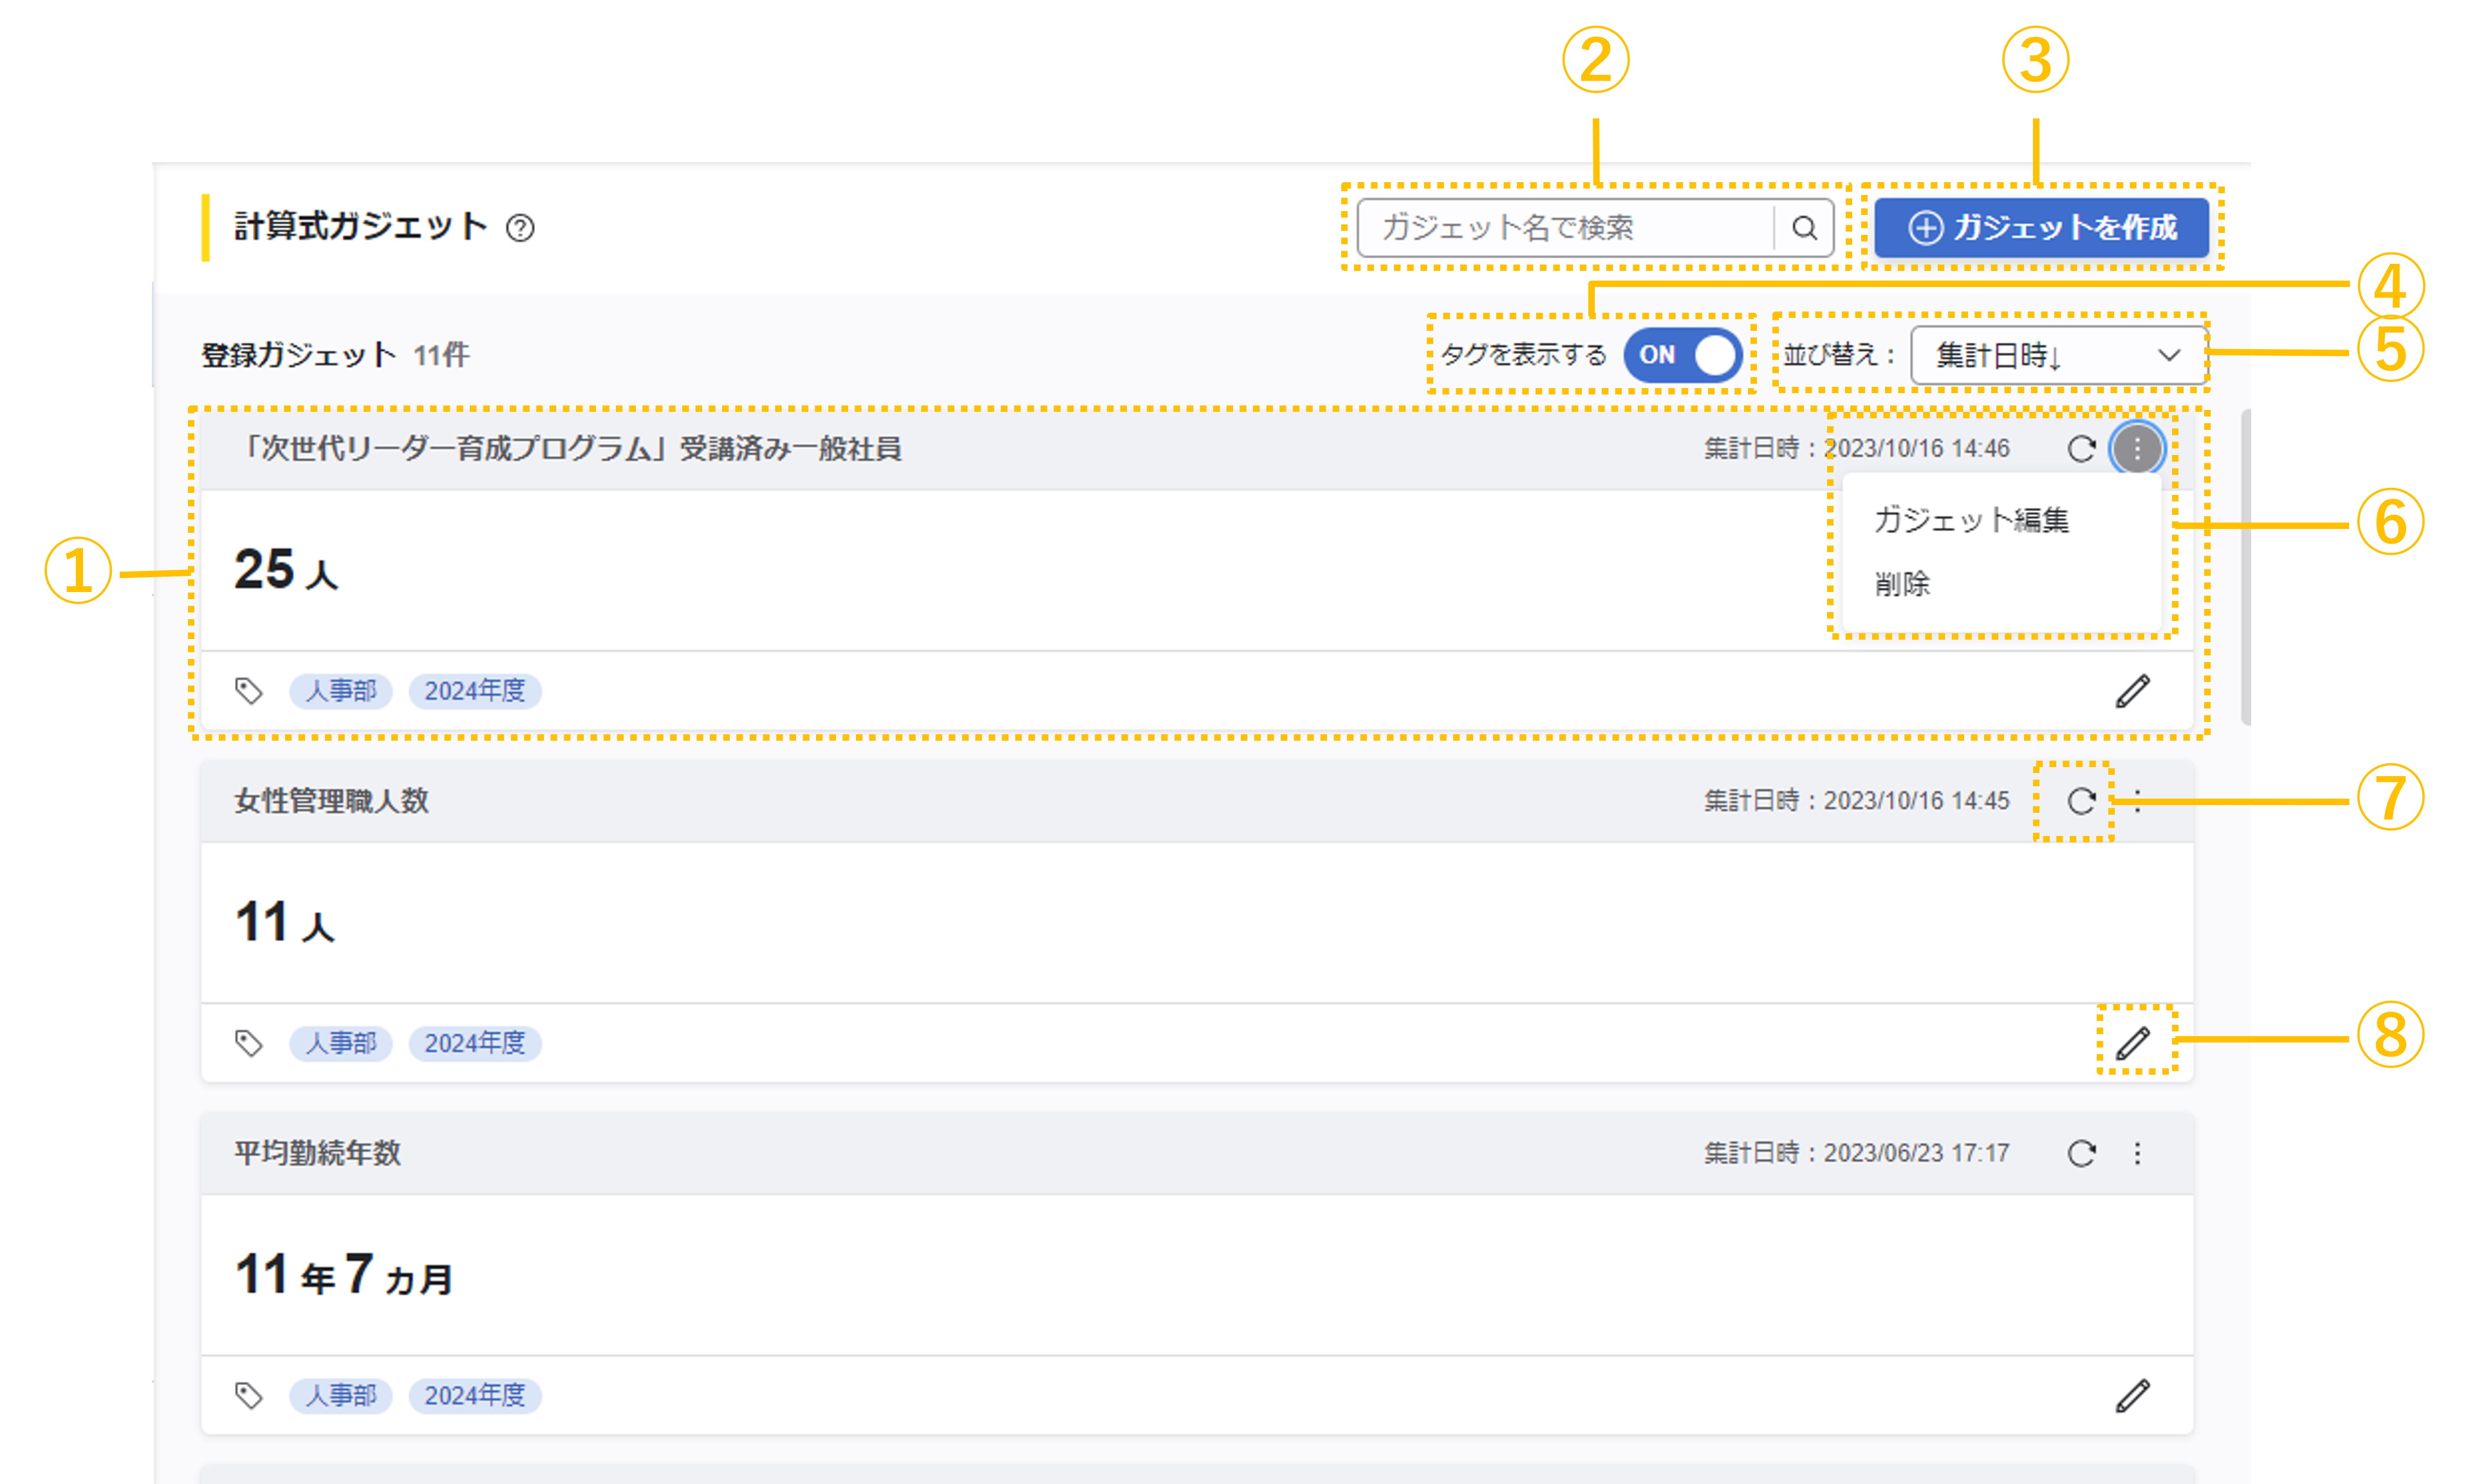Image resolution: width=2470 pixels, height=1484 pixels.
Task: Click pencil icon on the 25人 gadget card
Action: coord(2132,691)
